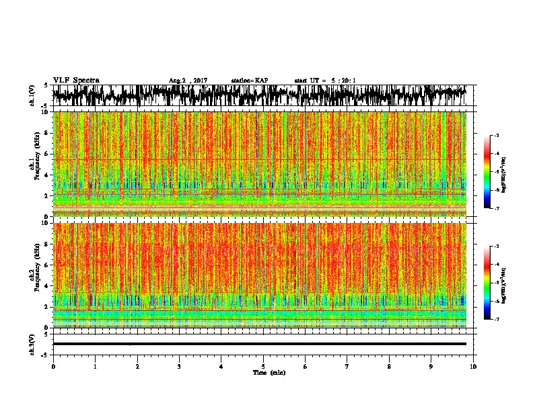The image size is (533, 411).
Task: Select the "-7" label on ch.1 colorbar
Action: tap(496, 208)
